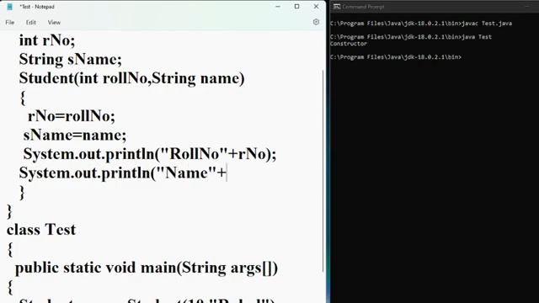Click the last empty prompt line in Command Prompt
This screenshot has height=303, width=539.
pyautogui.click(x=396, y=57)
